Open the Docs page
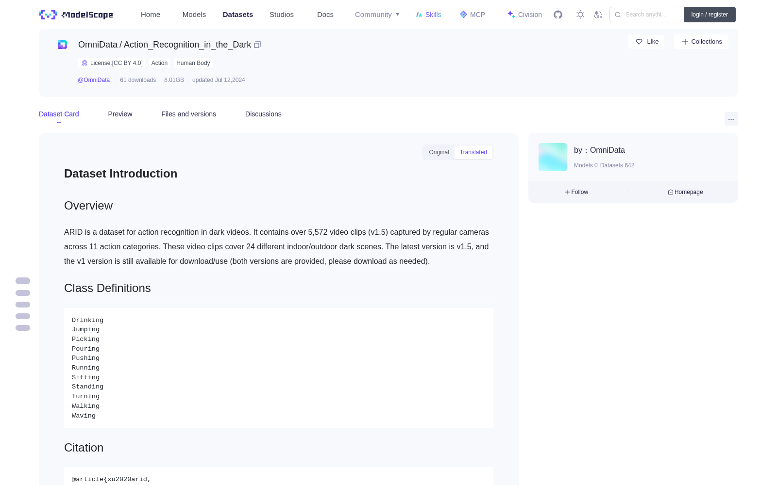The width and height of the screenshot is (777, 485). point(325,15)
